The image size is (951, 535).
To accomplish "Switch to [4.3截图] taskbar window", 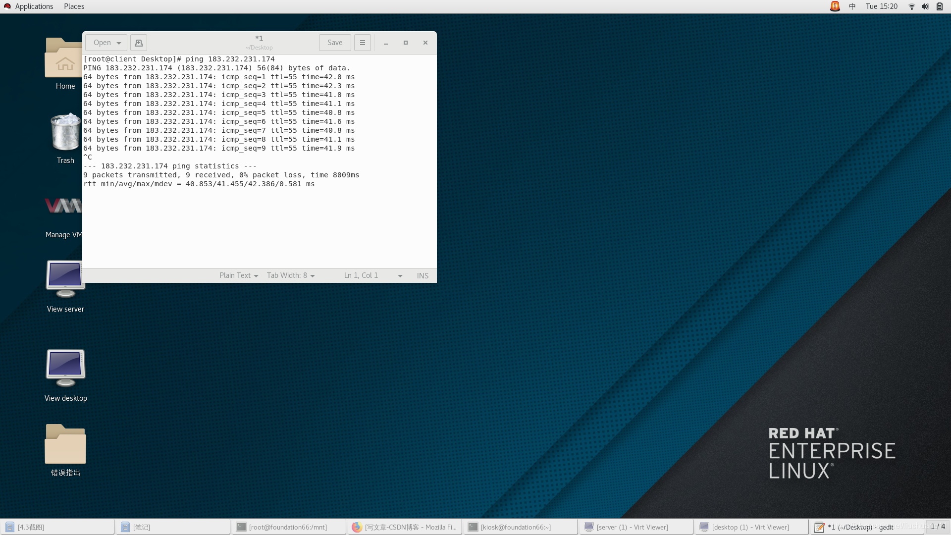I will click(x=57, y=527).
